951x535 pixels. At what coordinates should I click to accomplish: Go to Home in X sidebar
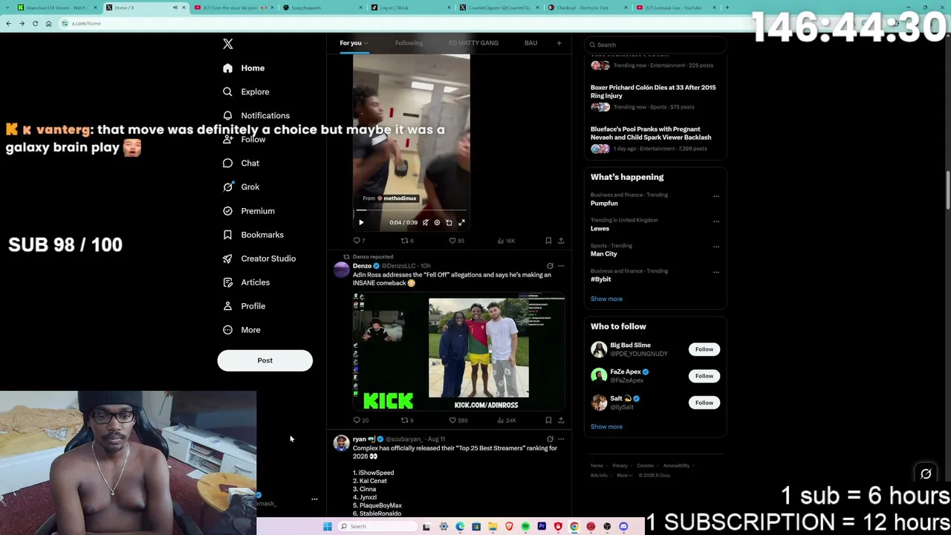[x=244, y=68]
